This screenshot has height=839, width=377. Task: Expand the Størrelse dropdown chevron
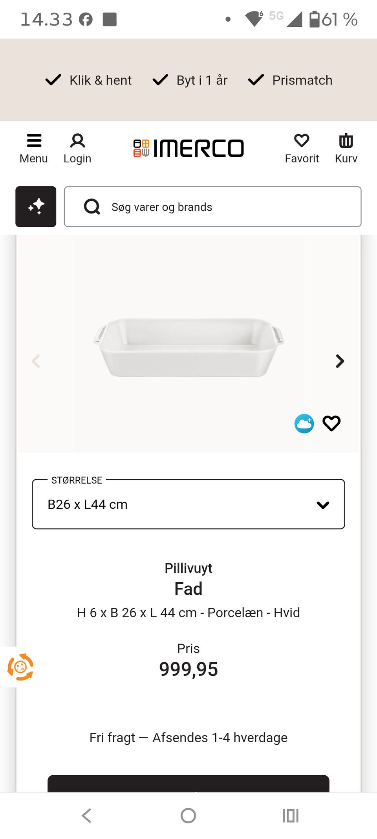click(x=323, y=505)
